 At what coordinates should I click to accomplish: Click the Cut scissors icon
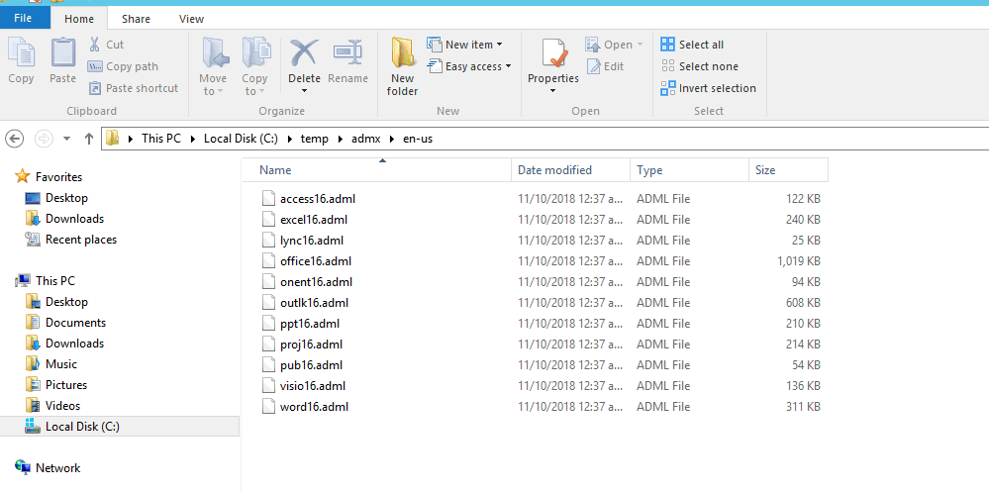coord(95,45)
